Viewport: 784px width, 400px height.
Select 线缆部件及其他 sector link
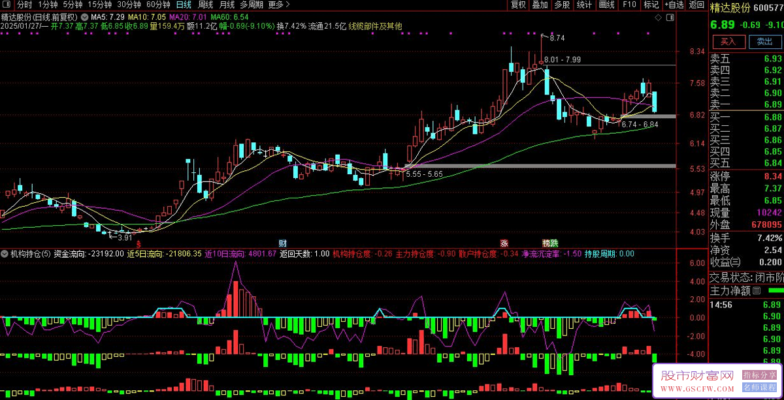coord(375,26)
